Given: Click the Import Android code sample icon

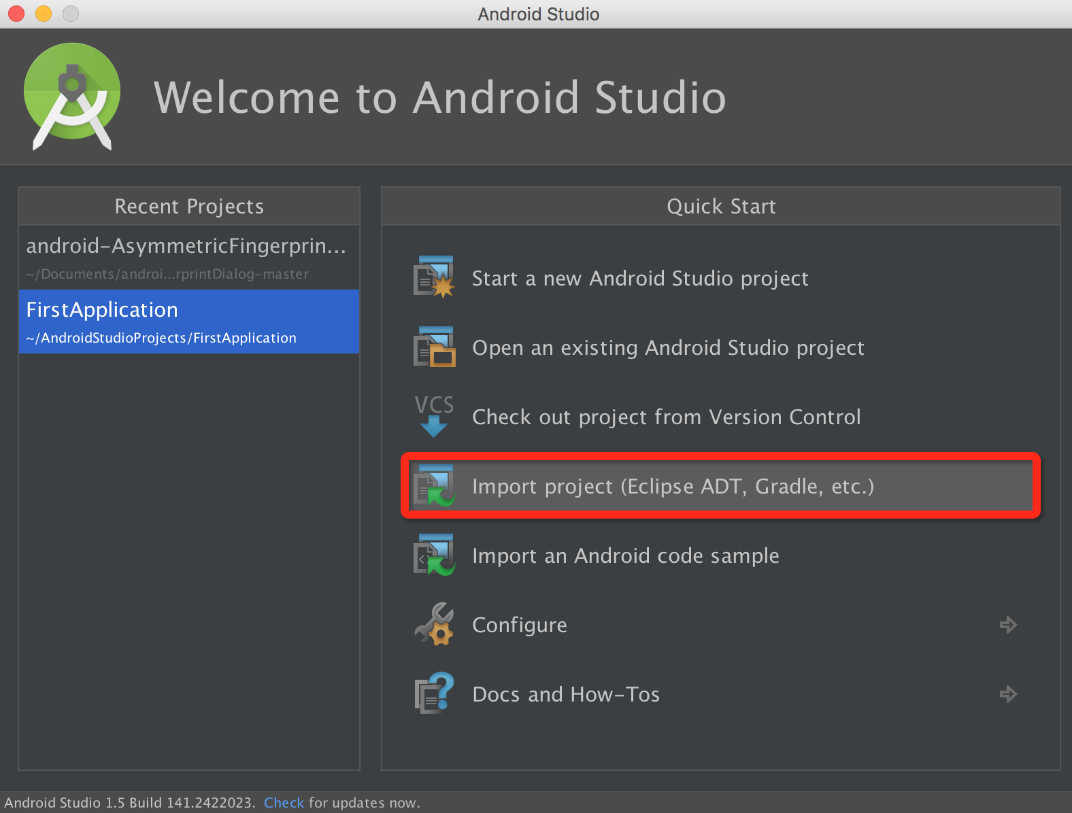Looking at the screenshot, I should point(434,555).
